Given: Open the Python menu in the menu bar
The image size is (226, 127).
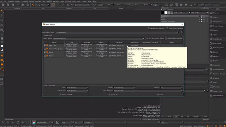Looking at the screenshot, I should click(x=84, y=1).
